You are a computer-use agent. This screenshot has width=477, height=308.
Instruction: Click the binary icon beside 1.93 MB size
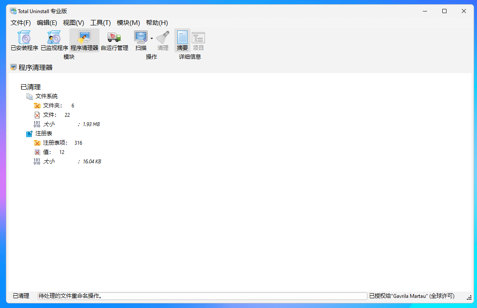click(x=37, y=124)
